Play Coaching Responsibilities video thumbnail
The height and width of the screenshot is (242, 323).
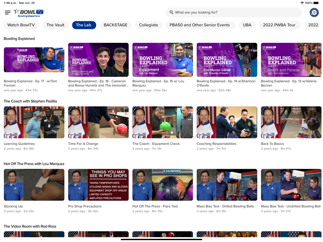(227, 122)
